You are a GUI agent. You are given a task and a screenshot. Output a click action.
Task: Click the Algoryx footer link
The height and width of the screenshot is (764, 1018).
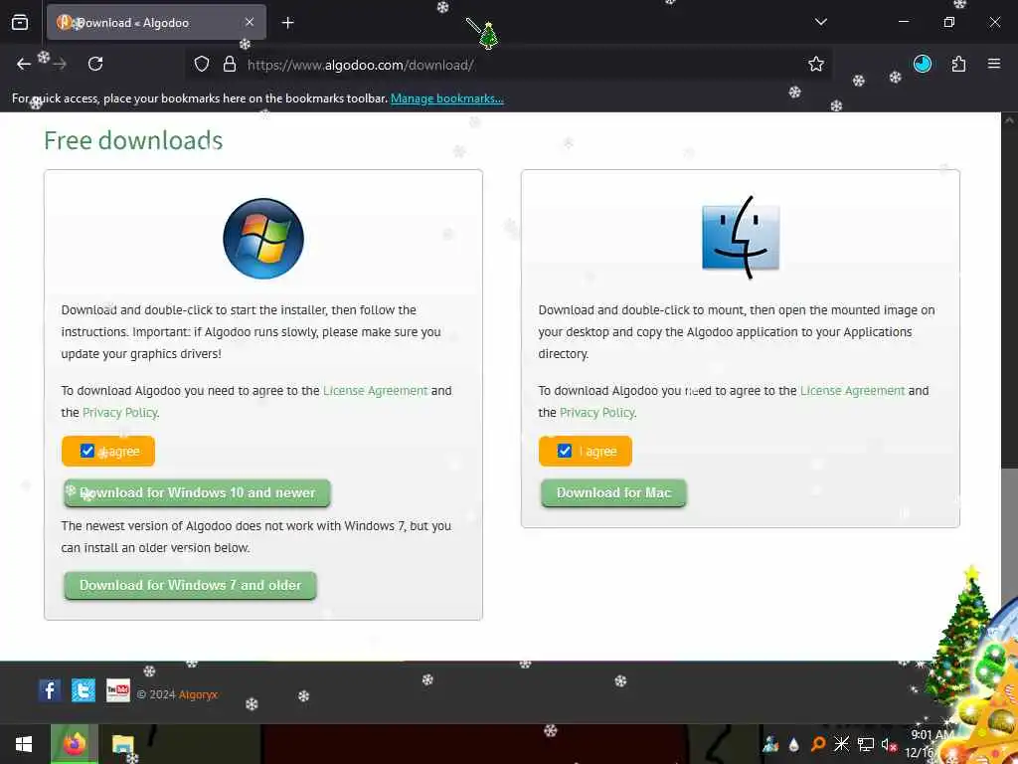(x=198, y=694)
